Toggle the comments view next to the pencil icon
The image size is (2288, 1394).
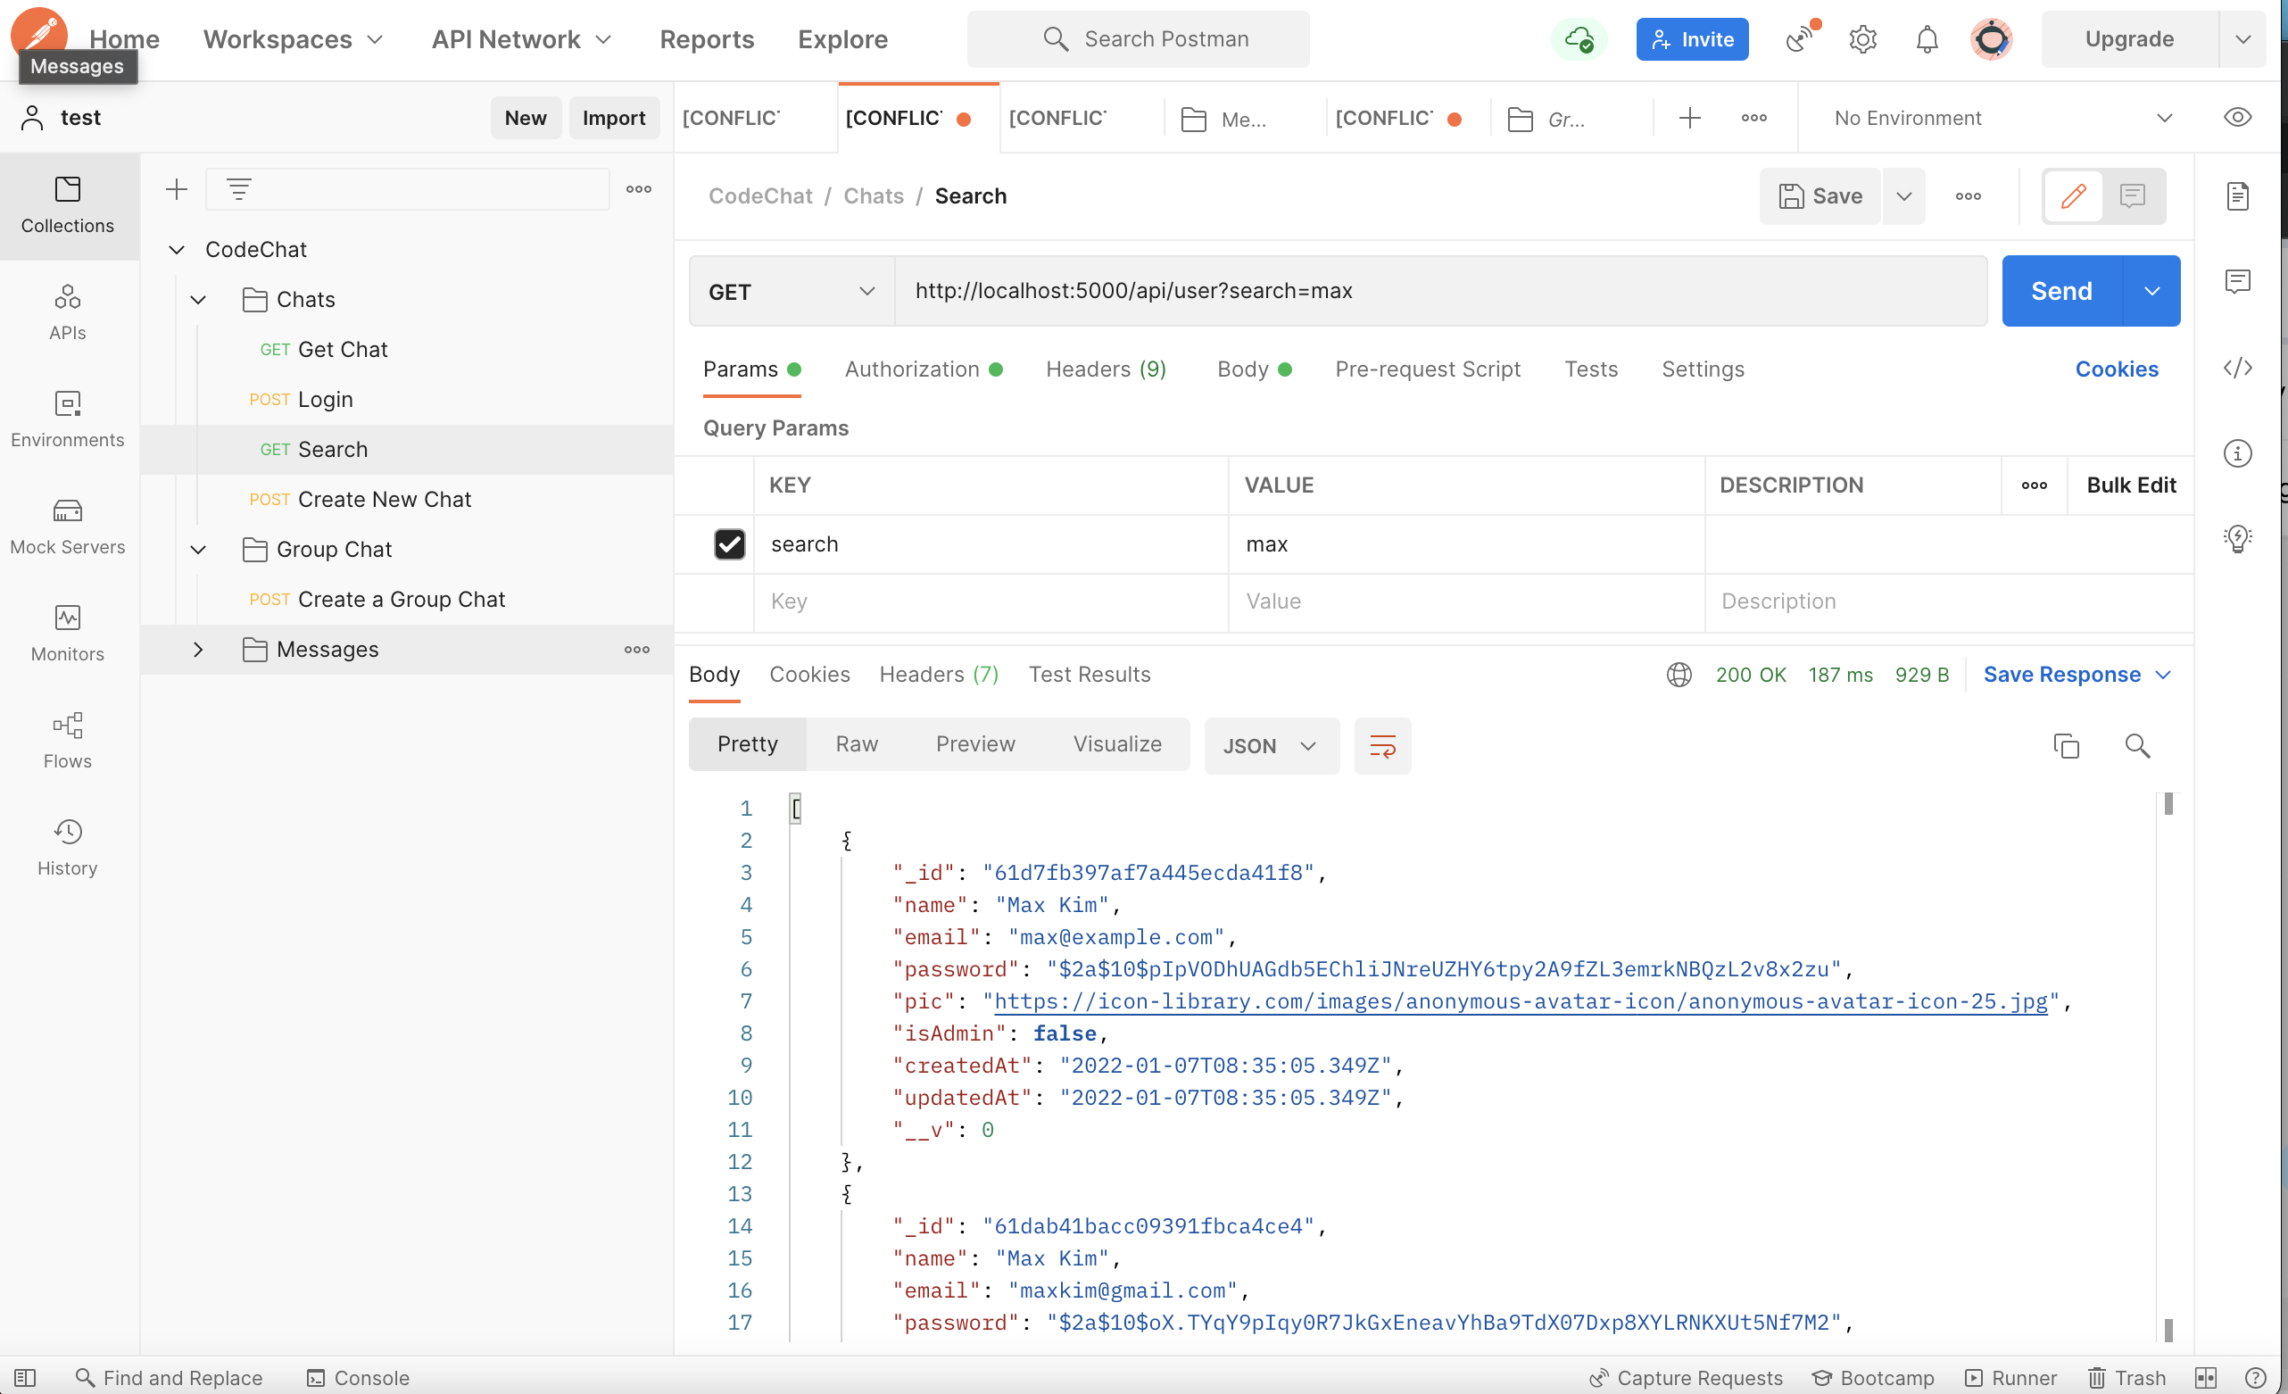pos(2132,196)
